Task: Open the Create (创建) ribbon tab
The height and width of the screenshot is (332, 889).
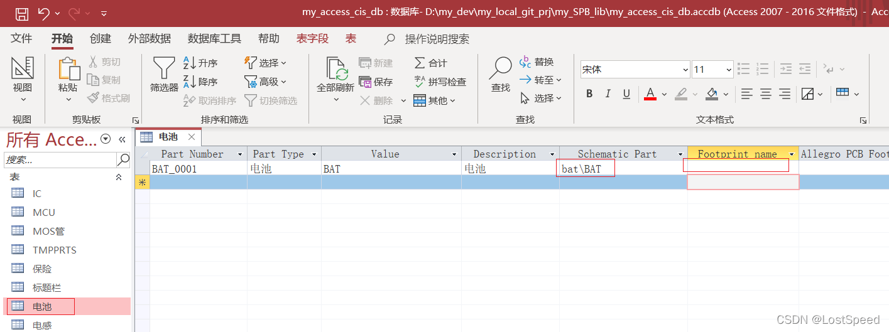Action: [x=101, y=39]
